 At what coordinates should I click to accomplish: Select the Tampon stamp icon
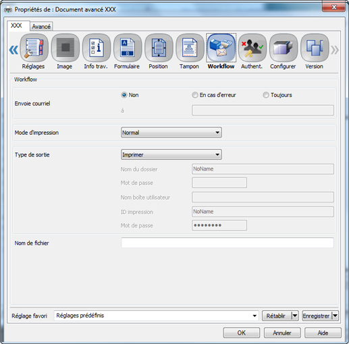point(190,47)
